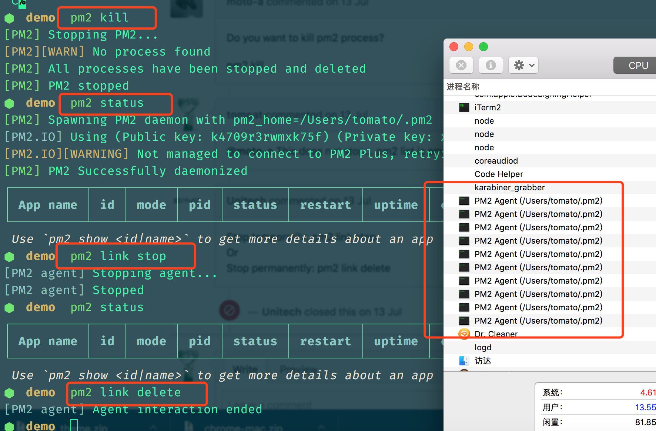Click the '[PM2 agent] Stopped' line
Screen dimensions: 656x431
click(x=74, y=290)
